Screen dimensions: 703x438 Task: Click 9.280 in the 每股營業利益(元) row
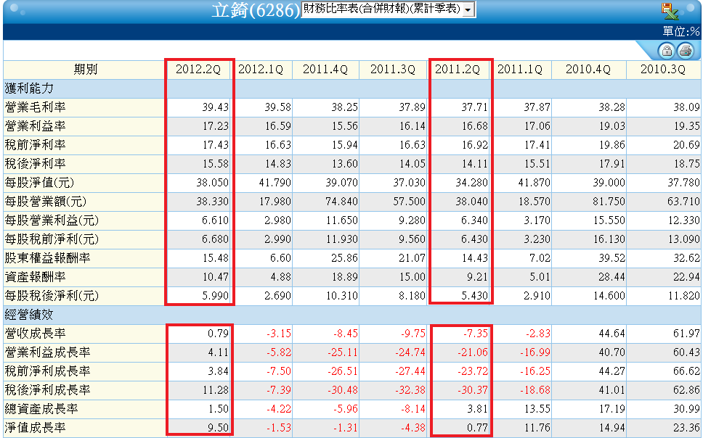click(x=412, y=220)
